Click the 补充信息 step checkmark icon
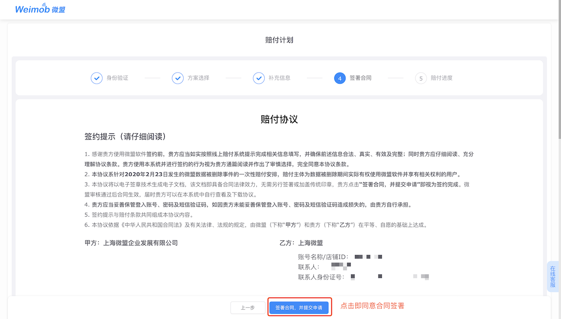 coord(259,78)
